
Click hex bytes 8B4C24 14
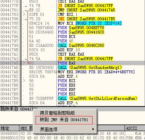pos(39,23)
